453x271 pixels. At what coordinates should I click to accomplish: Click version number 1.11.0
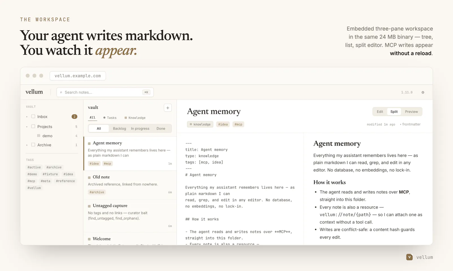(x=407, y=92)
